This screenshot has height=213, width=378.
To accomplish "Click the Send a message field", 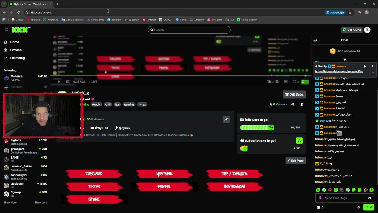I will tap(345, 198).
